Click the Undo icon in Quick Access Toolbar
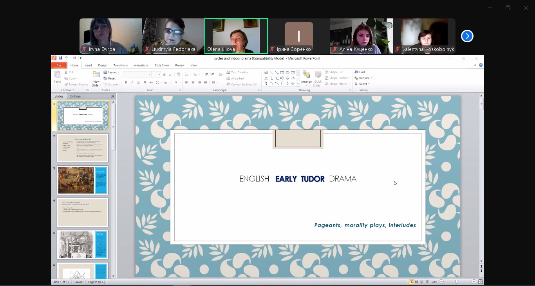 (x=66, y=58)
